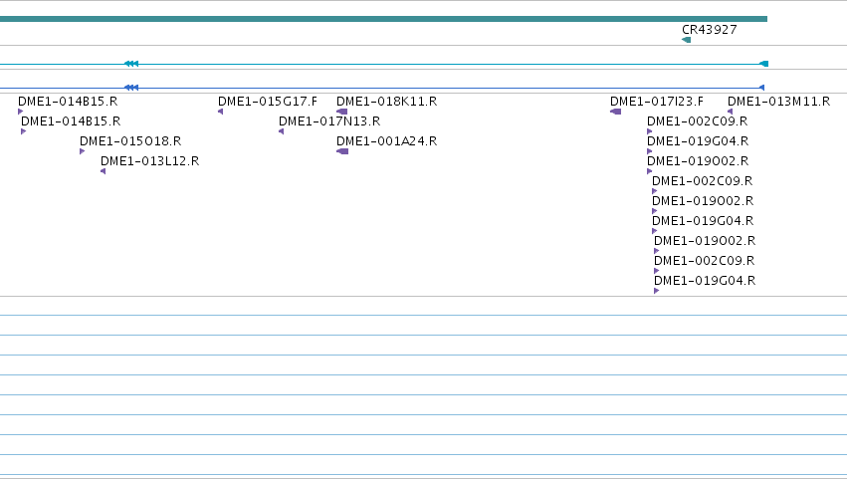Click the purple glyph under DME1-017I23.F
The height and width of the screenshot is (479, 847).
[616, 112]
